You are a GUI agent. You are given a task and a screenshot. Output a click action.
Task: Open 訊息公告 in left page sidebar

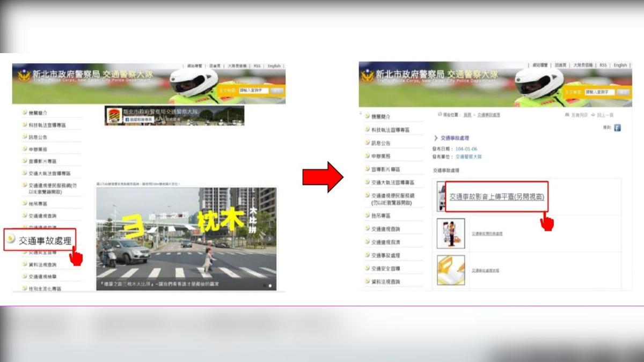(x=38, y=137)
